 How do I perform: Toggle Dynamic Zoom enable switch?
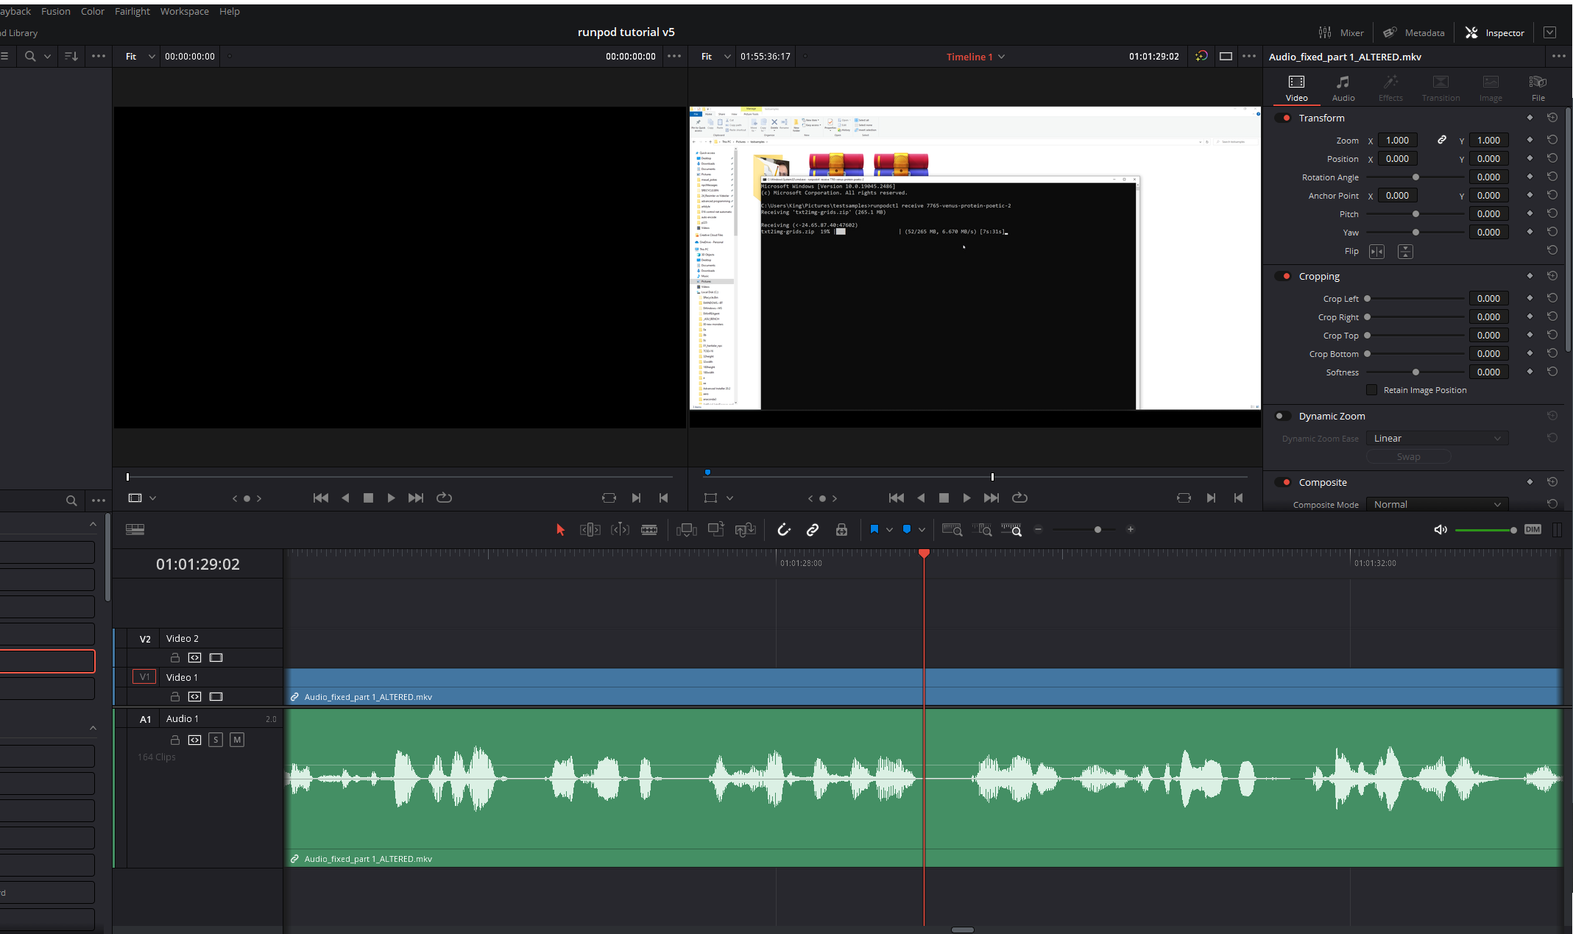pyautogui.click(x=1282, y=416)
